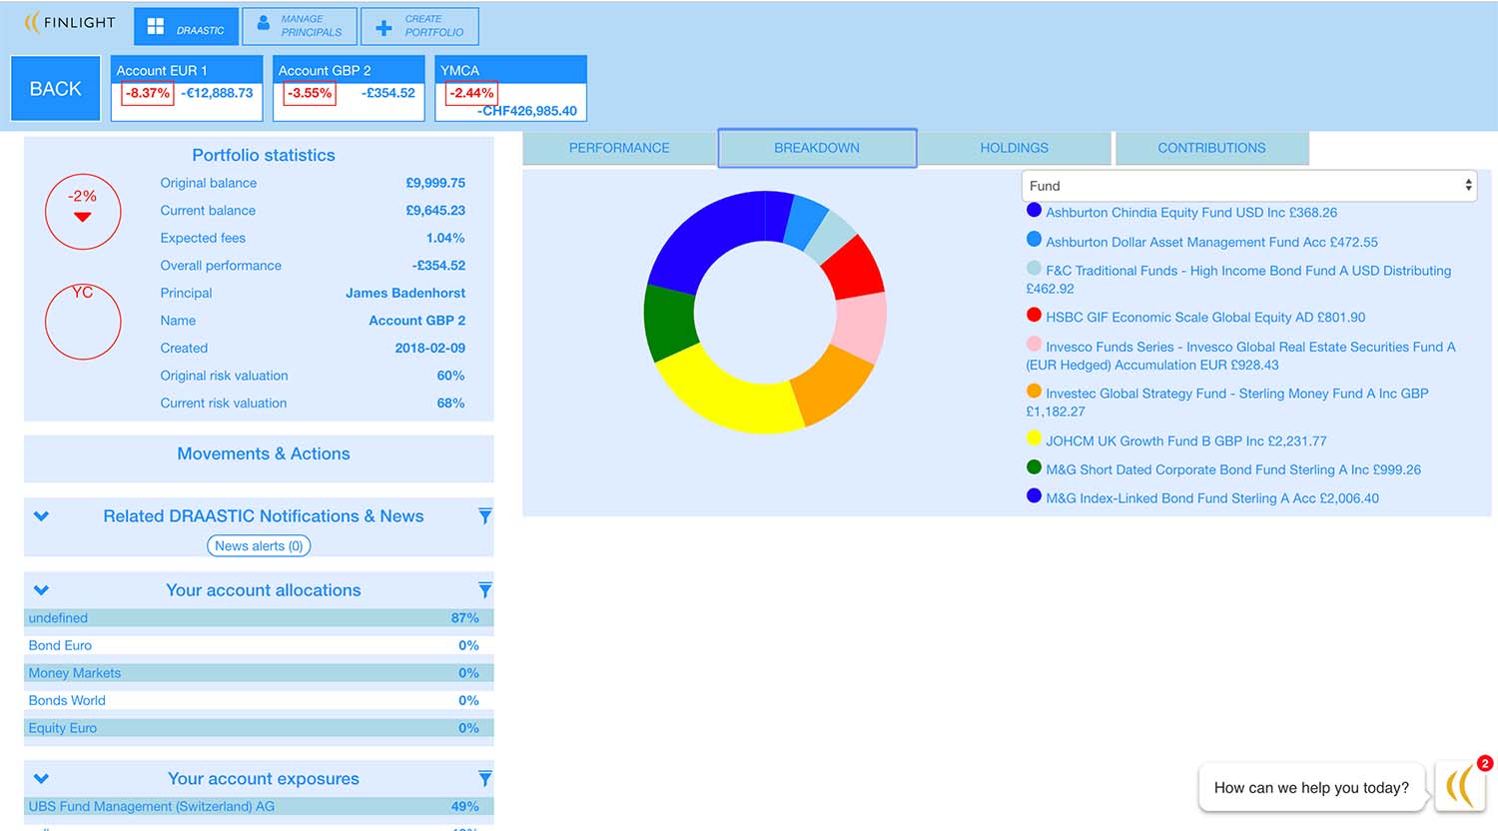Collapse Related DRAASTIC Notifications & News section
Viewport: 1498px width, 831px height.
[41, 516]
